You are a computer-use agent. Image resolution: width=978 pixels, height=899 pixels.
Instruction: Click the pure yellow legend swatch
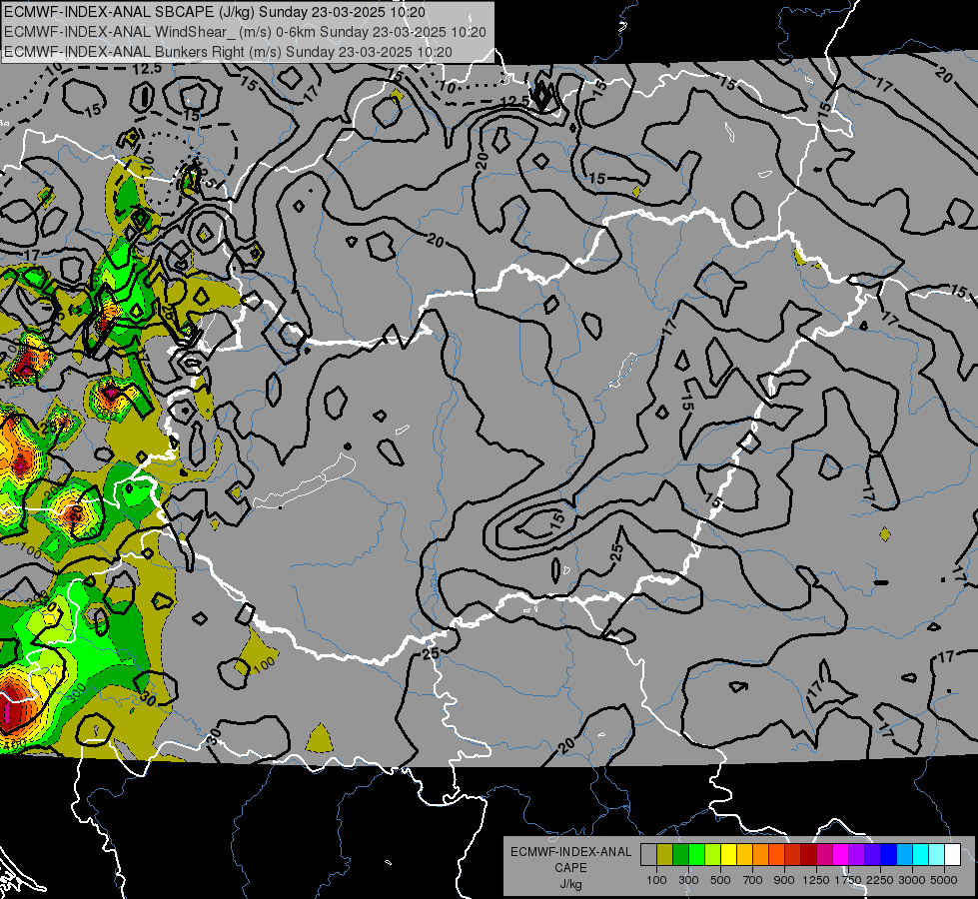(x=728, y=854)
